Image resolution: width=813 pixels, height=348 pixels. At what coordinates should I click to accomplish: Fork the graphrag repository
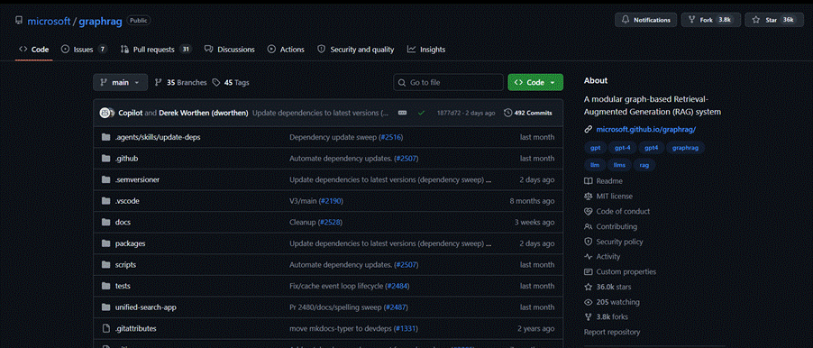coord(711,20)
